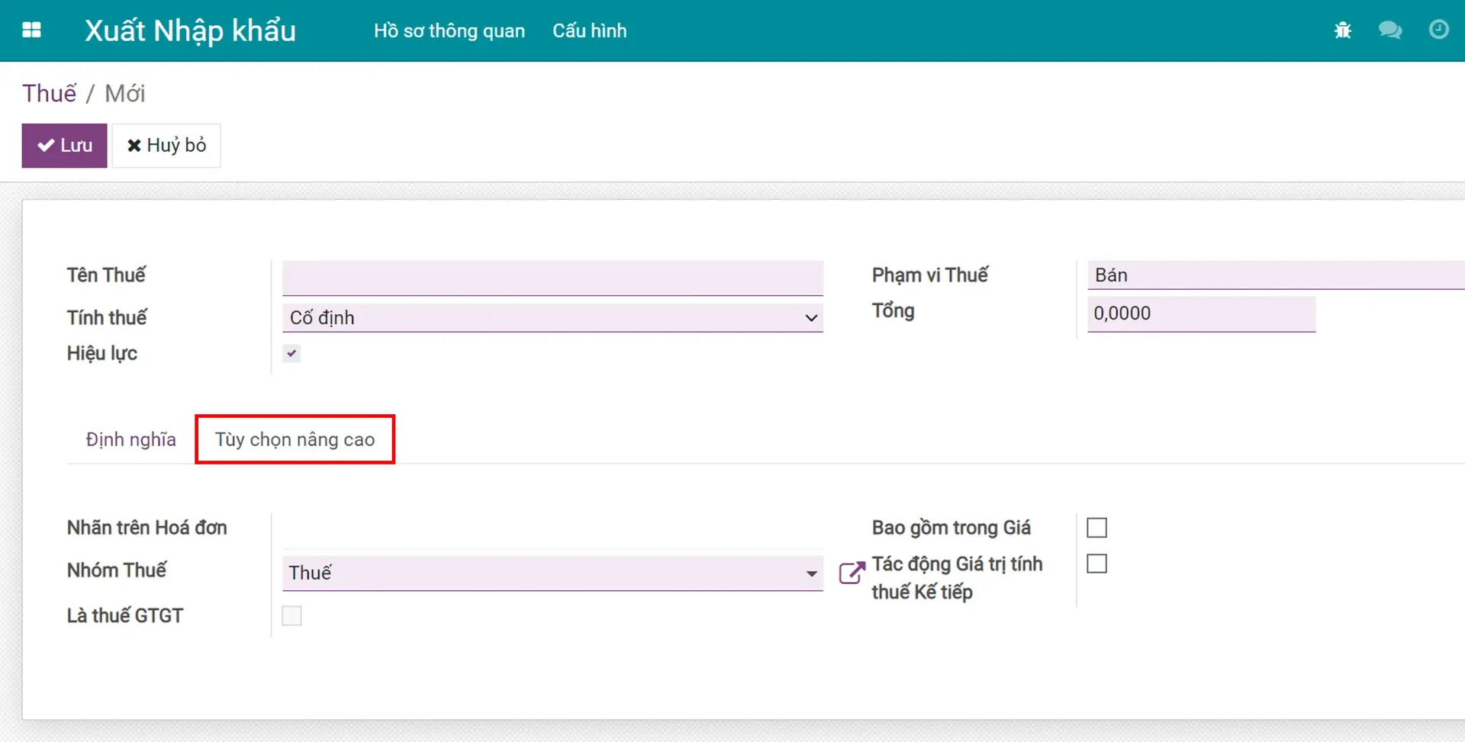This screenshot has height=742, width=1465.
Task: Click the Mới breadcrumb text
Action: pos(124,93)
